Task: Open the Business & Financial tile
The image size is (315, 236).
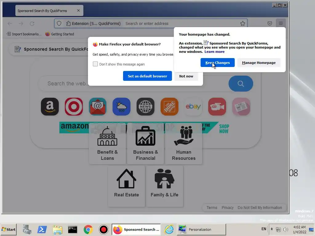Action: [146, 144]
